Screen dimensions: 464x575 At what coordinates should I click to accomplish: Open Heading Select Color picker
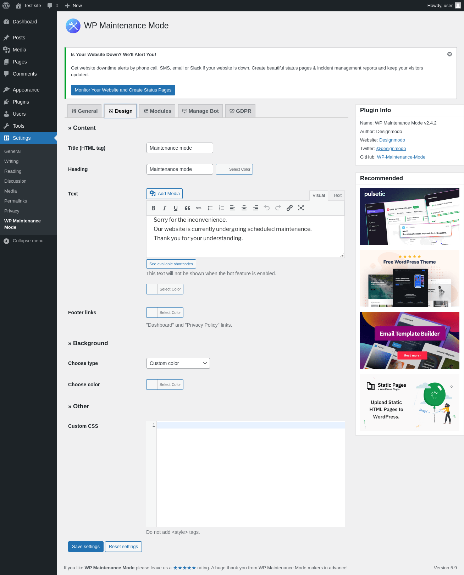[234, 169]
